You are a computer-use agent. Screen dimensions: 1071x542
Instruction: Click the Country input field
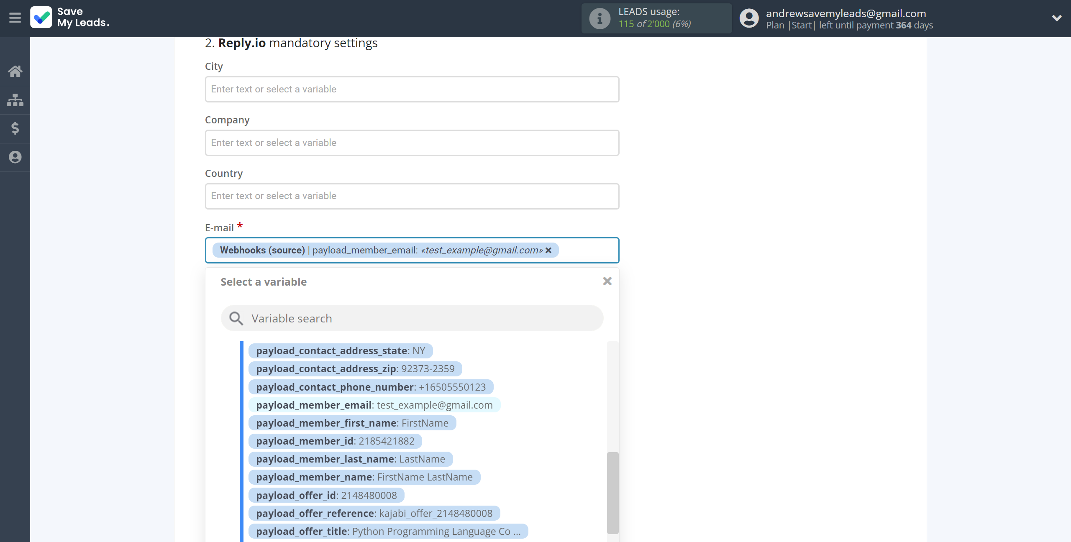[x=412, y=196]
